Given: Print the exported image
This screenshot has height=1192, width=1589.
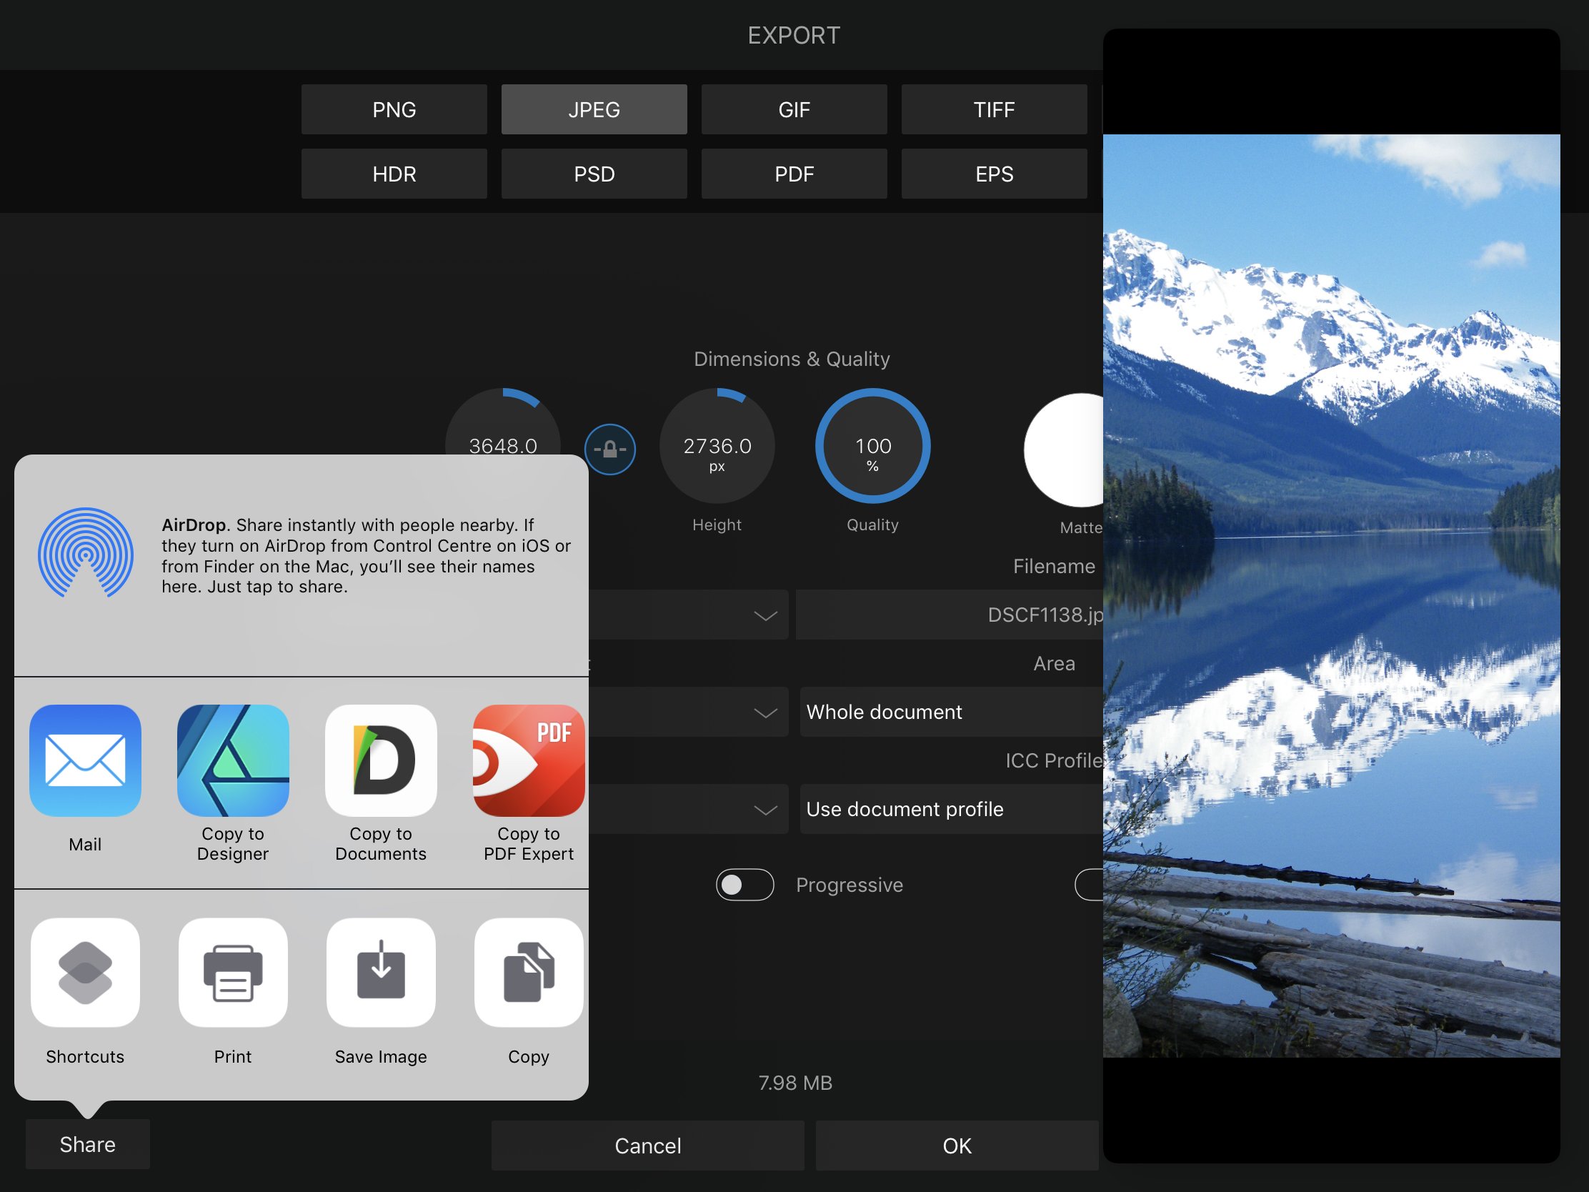Looking at the screenshot, I should [233, 972].
